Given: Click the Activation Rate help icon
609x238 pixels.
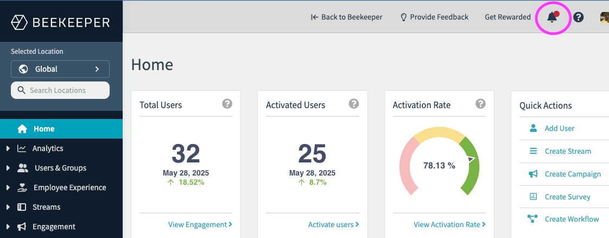Looking at the screenshot, I should click(x=480, y=104).
